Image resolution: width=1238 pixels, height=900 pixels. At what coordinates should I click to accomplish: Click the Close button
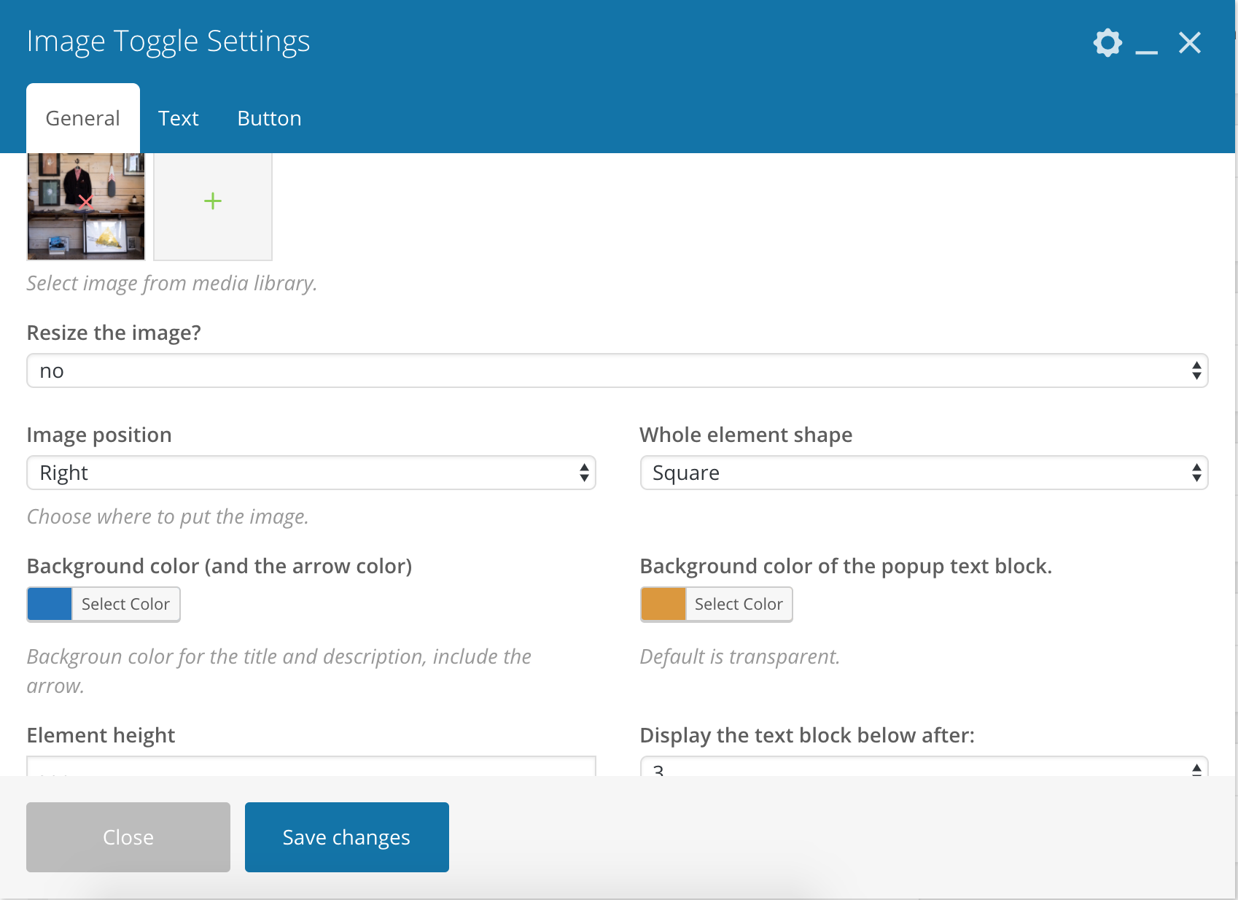coord(128,837)
